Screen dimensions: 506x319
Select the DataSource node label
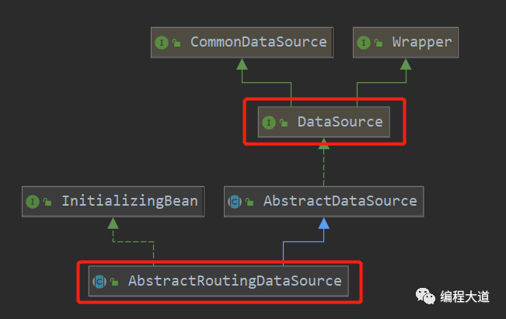coord(340,122)
